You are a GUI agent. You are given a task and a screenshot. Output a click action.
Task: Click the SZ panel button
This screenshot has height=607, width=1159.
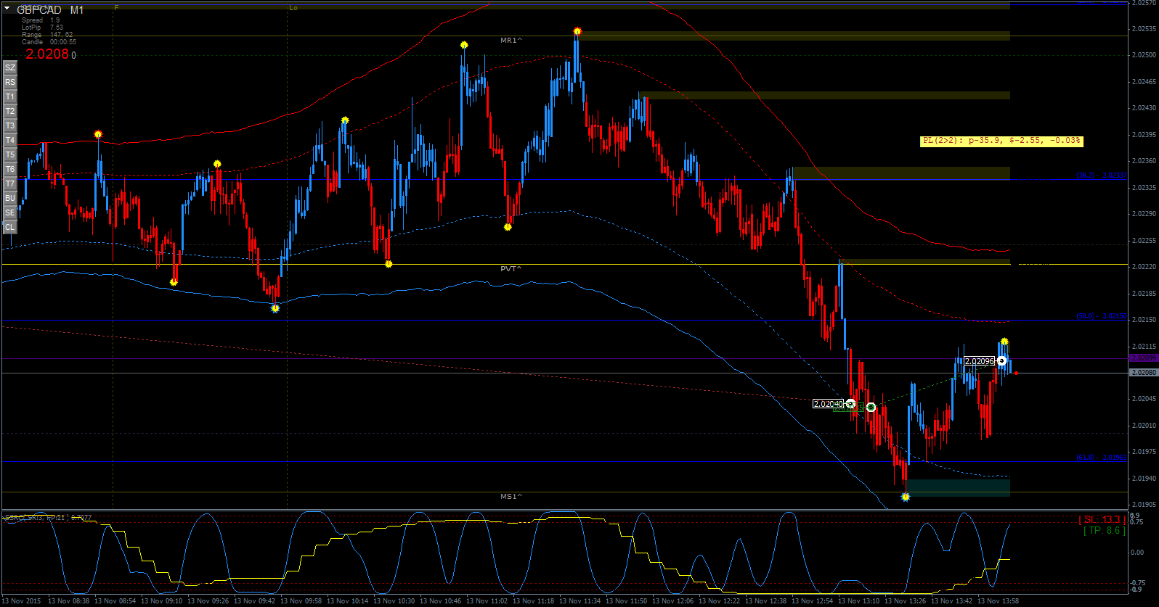10,67
